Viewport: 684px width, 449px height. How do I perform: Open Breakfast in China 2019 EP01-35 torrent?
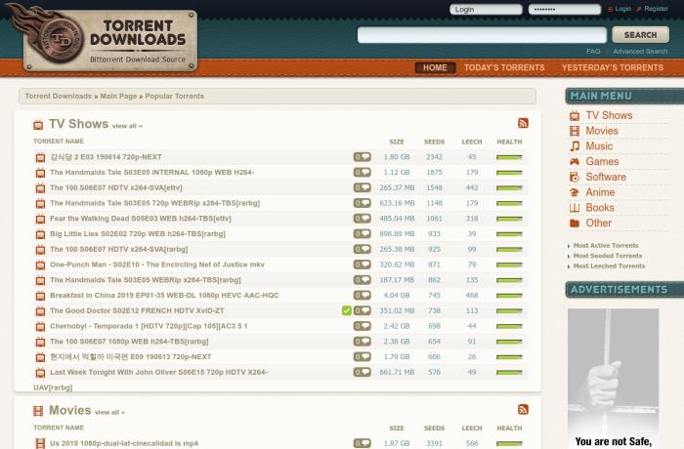click(x=164, y=296)
